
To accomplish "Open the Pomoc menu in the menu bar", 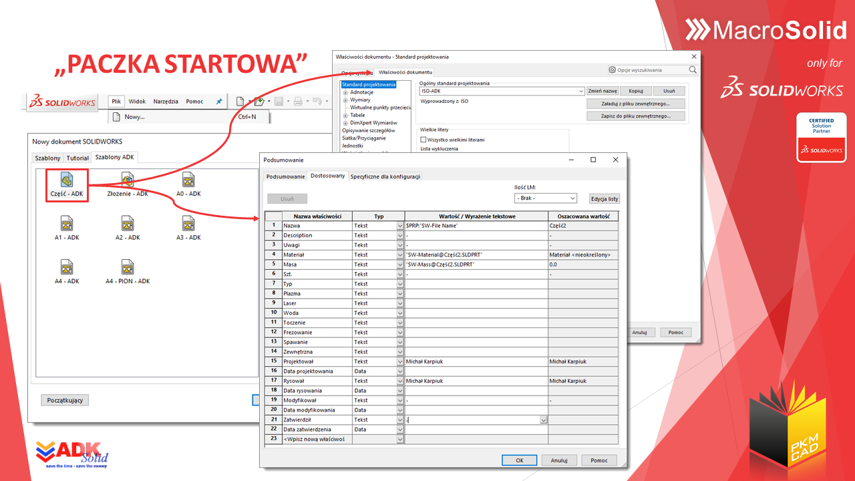I will (194, 102).
